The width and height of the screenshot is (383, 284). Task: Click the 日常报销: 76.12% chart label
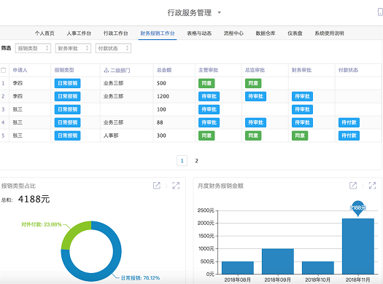140,278
